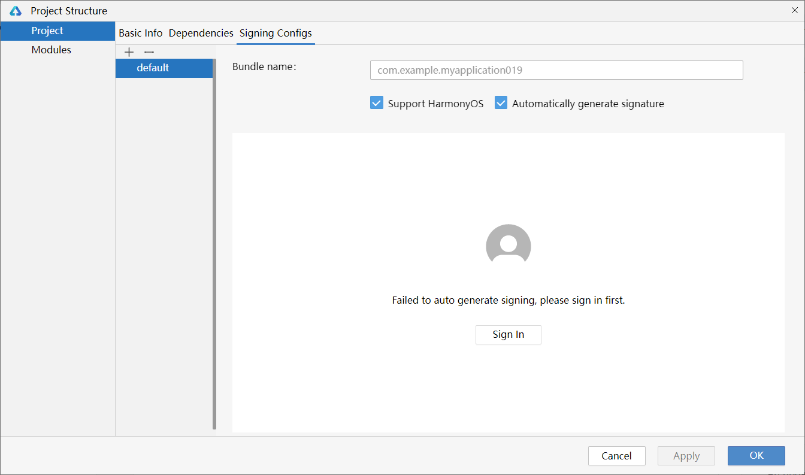Image resolution: width=805 pixels, height=475 pixels.
Task: Select Modules in the left sidebar
Action: [x=57, y=50]
